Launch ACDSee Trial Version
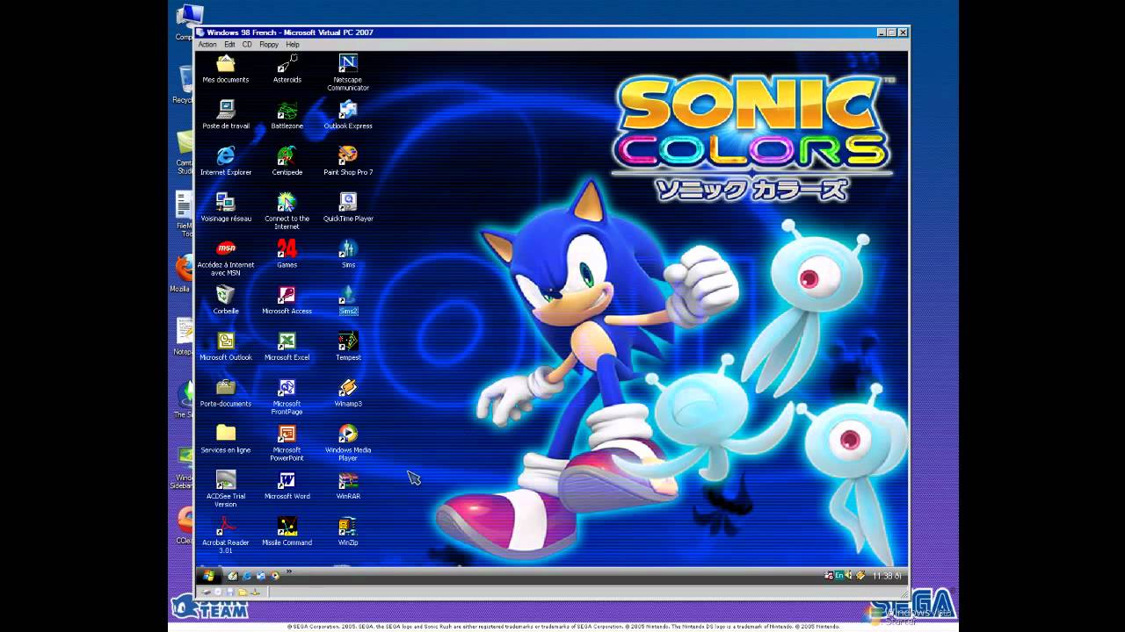1125x632 pixels. click(226, 490)
